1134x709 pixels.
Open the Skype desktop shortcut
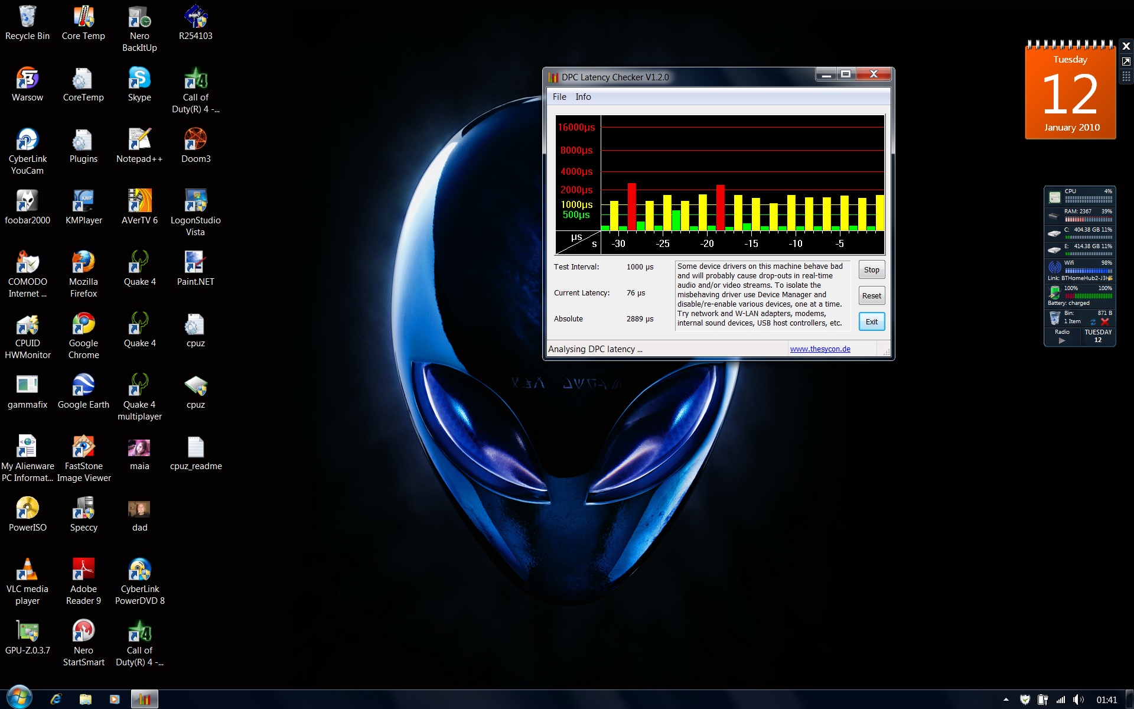[139, 85]
